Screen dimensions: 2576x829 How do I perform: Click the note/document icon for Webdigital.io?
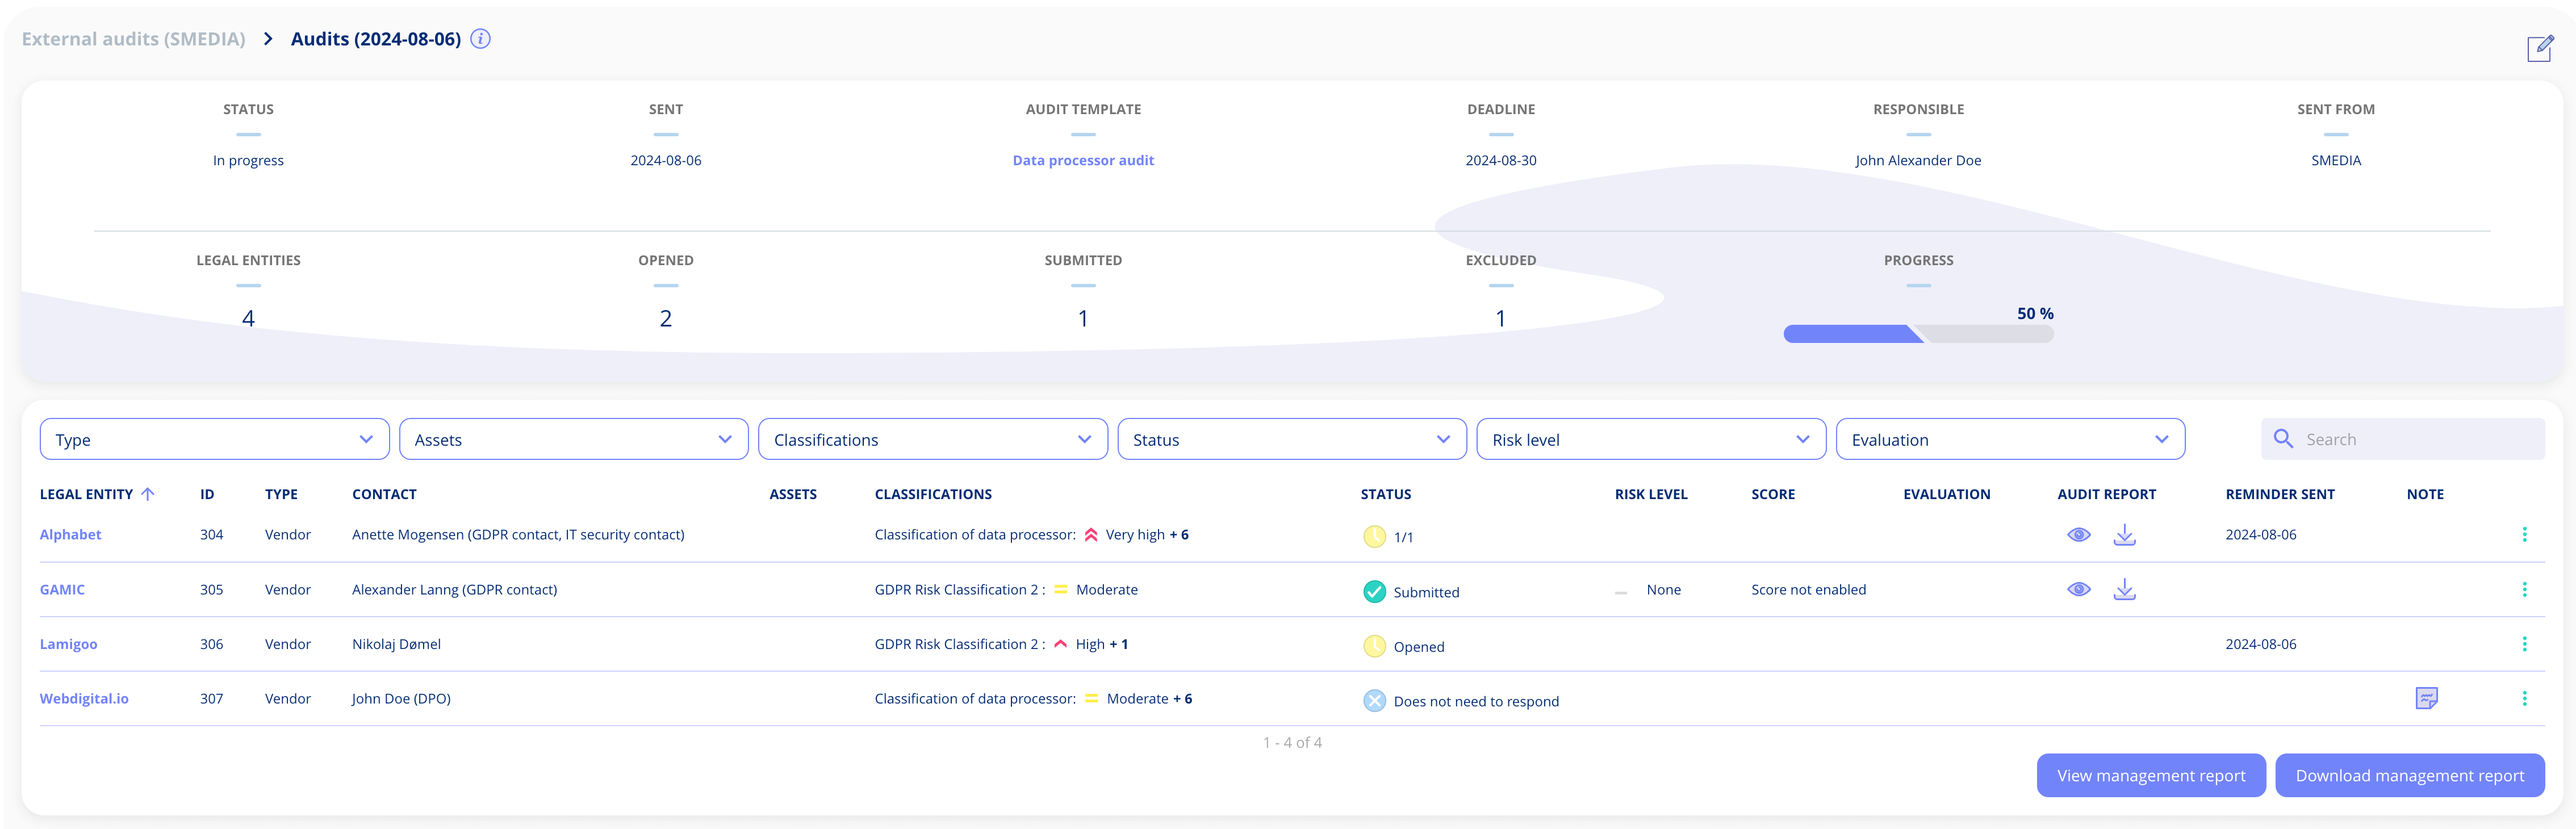tap(2428, 698)
